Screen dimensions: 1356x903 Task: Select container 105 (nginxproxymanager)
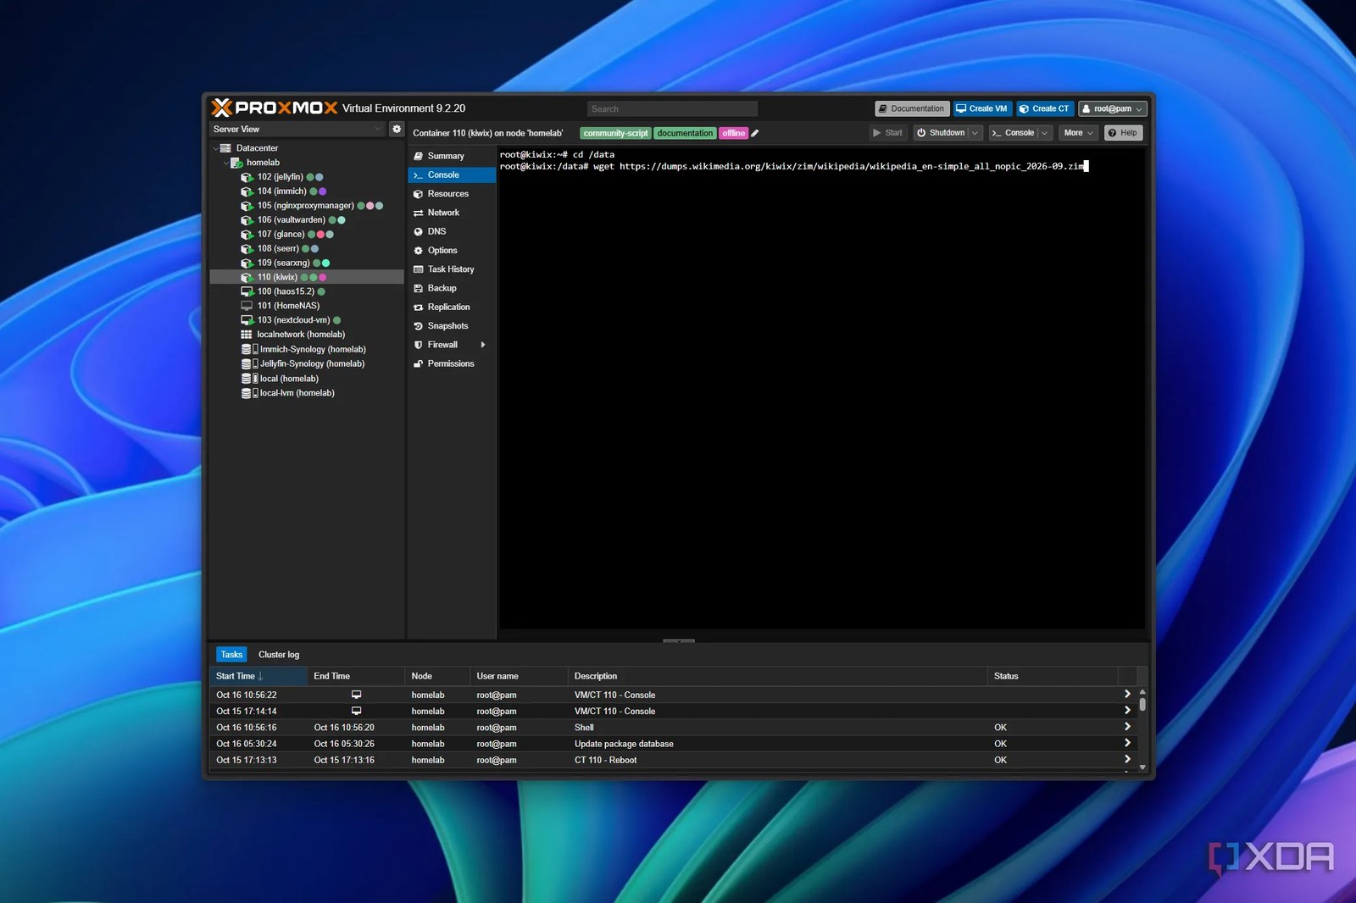tap(305, 206)
